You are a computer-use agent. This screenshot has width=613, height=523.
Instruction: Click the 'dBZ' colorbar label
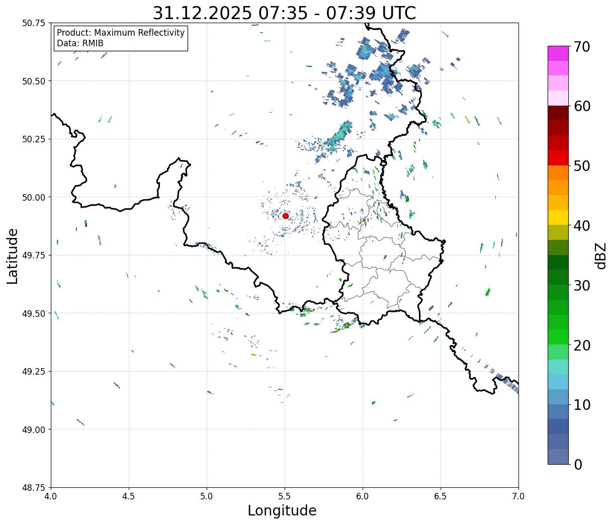click(601, 255)
